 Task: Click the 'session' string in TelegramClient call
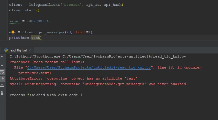(x=72, y=5)
